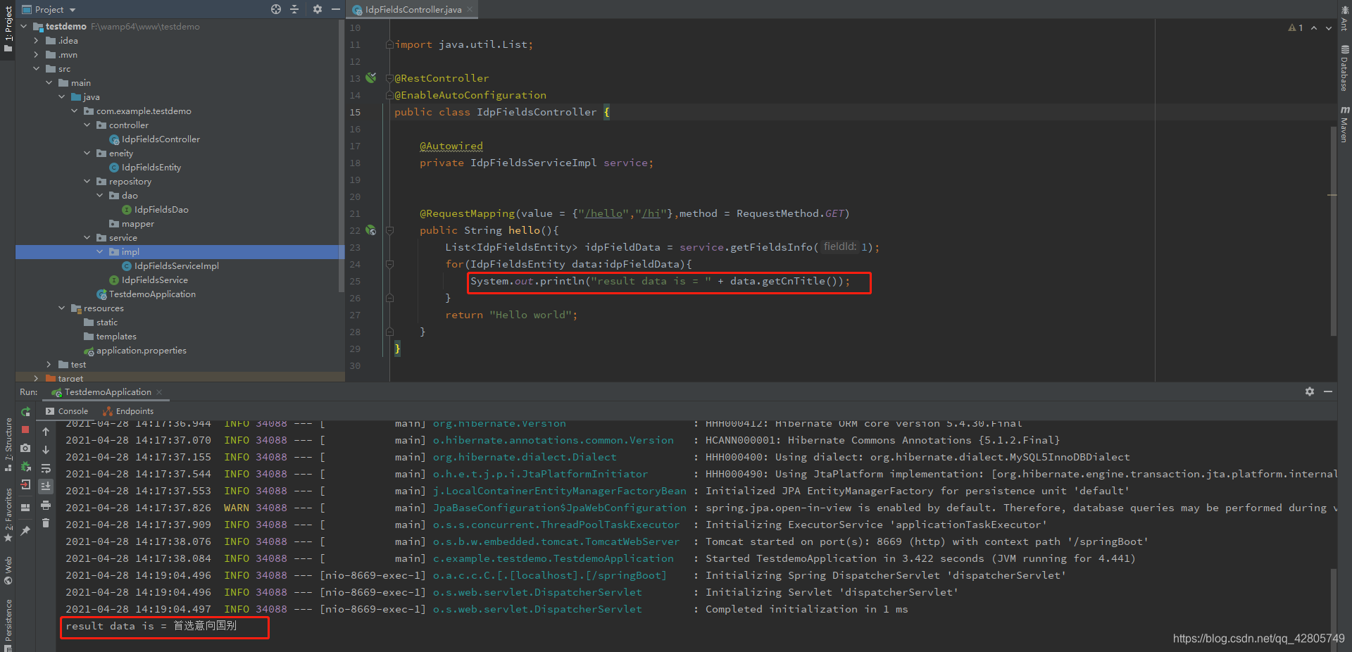Screen dimensions: 1352x652
Task: Select IdpFieldsDao in project tree
Action: point(161,210)
